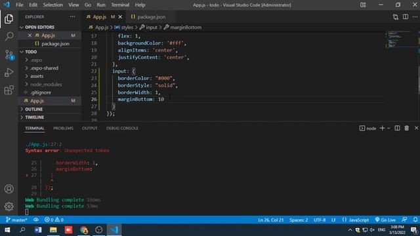
Task: Open Windows Start menu
Action: 7,230
